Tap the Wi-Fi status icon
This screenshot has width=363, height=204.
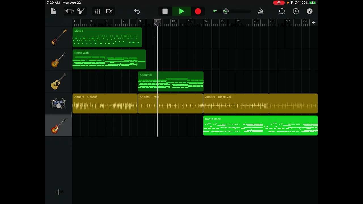(x=292, y=3)
